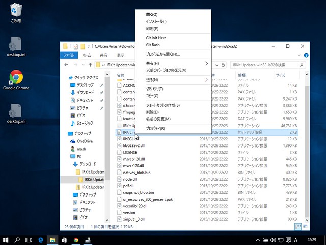Expand the ribbon with the chevron

tap(299, 55)
